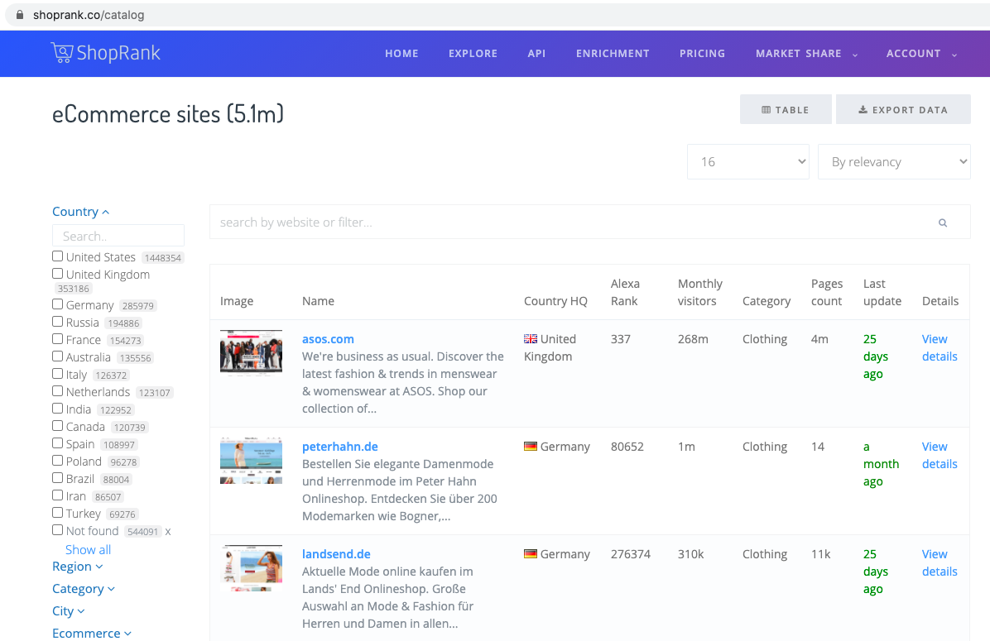
Task: Check the Canada country filter
Action: [x=57, y=426]
